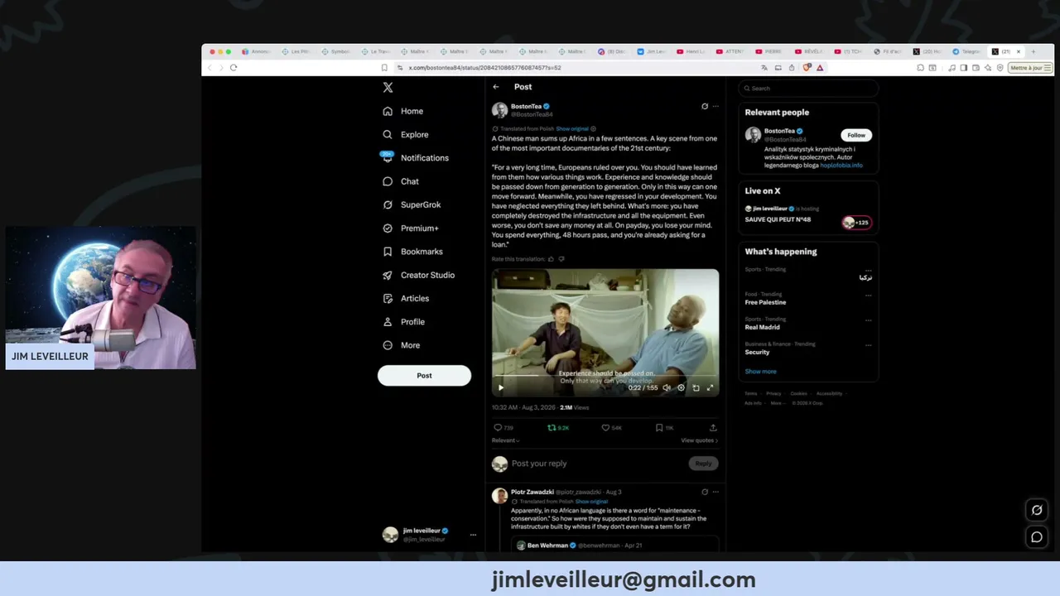
Task: Switch to the Jim Le... browser tab
Action: pyautogui.click(x=652, y=51)
